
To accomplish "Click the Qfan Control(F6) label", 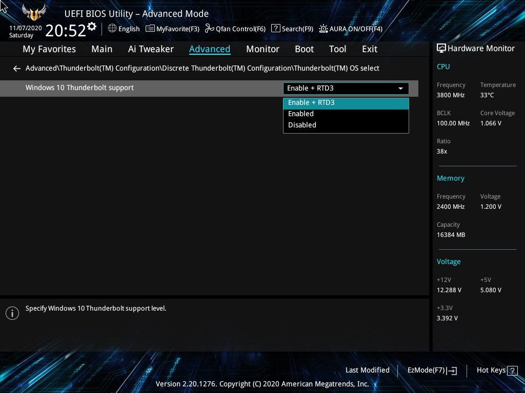I will pyautogui.click(x=240, y=29).
